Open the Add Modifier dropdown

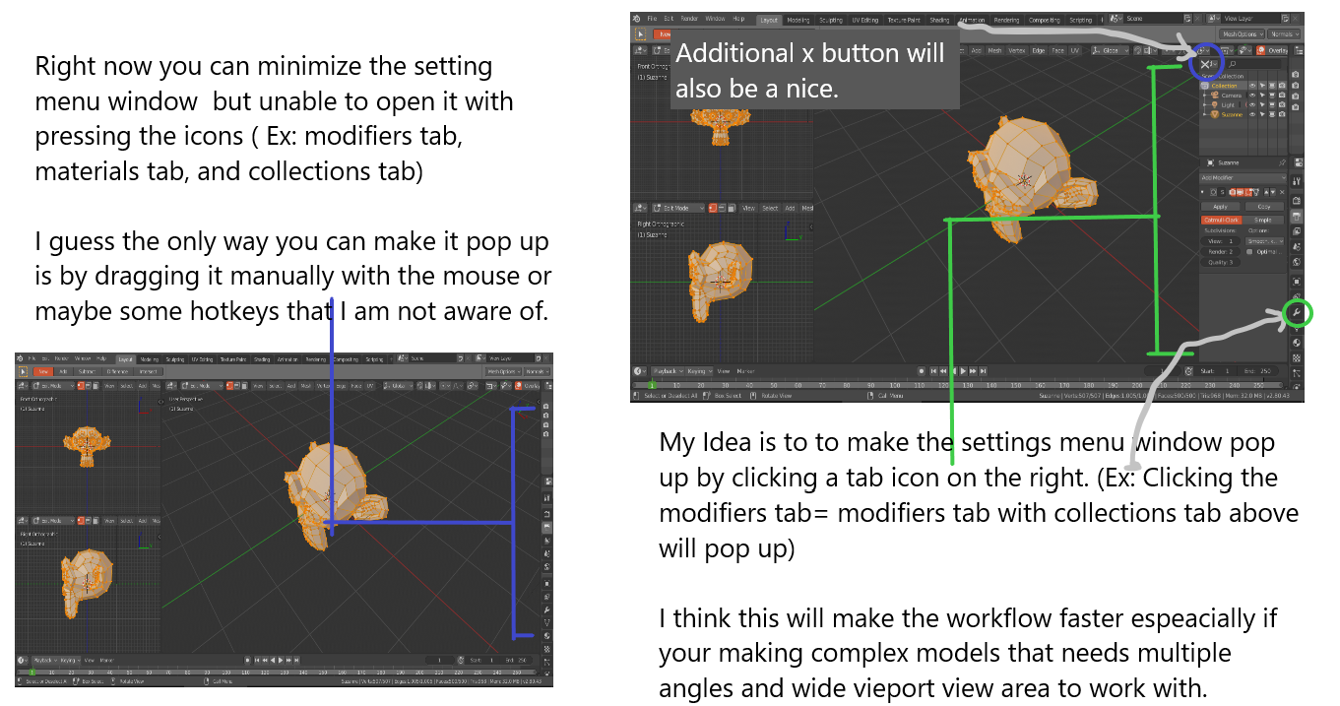tap(1243, 177)
